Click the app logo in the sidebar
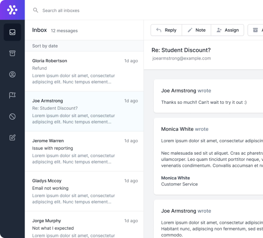 [12, 10]
